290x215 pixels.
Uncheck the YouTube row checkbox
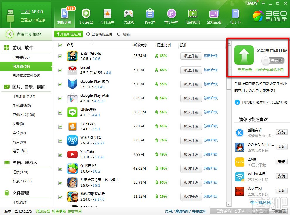(x=60, y=155)
